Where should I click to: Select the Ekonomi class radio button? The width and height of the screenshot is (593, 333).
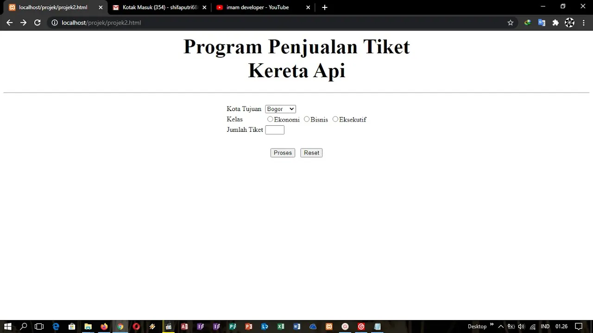tap(270, 119)
